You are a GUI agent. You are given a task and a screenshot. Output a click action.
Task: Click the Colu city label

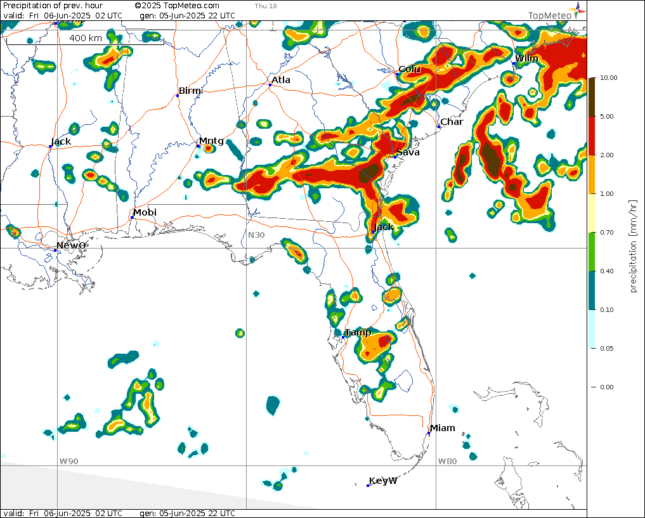pyautogui.click(x=410, y=69)
